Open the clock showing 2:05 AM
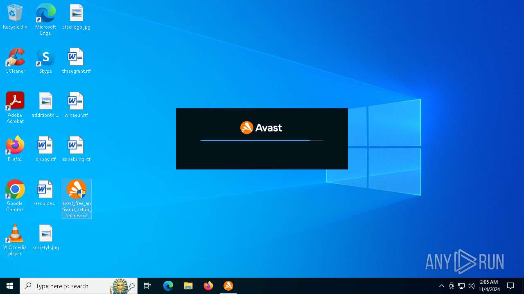 click(x=489, y=286)
